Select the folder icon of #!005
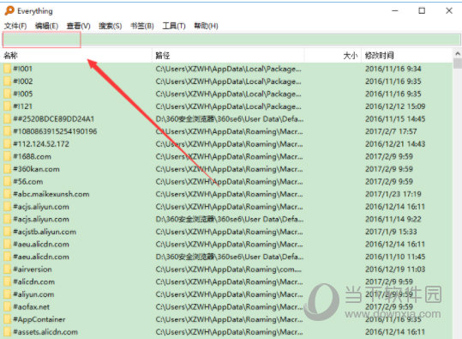The height and width of the screenshot is (339, 462). [8, 94]
